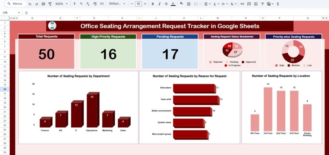Click the NN logo in the title
The height and width of the screenshot is (155, 329).
click(52, 26)
